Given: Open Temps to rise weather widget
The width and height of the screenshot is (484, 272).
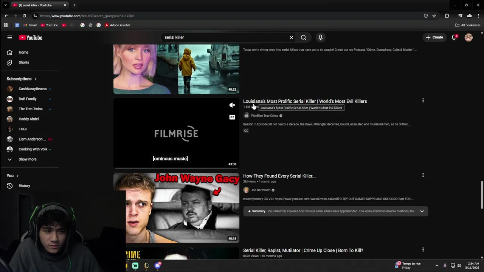Looking at the screenshot, I should [x=408, y=266].
